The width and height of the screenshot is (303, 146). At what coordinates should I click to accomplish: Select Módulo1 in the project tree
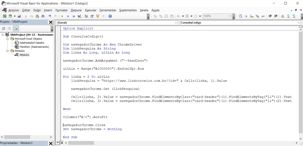pyautogui.click(x=25, y=55)
